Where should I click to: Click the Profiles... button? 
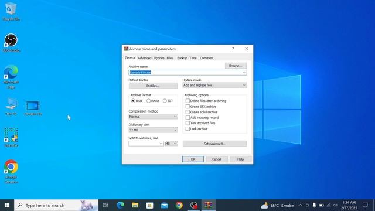tap(153, 86)
